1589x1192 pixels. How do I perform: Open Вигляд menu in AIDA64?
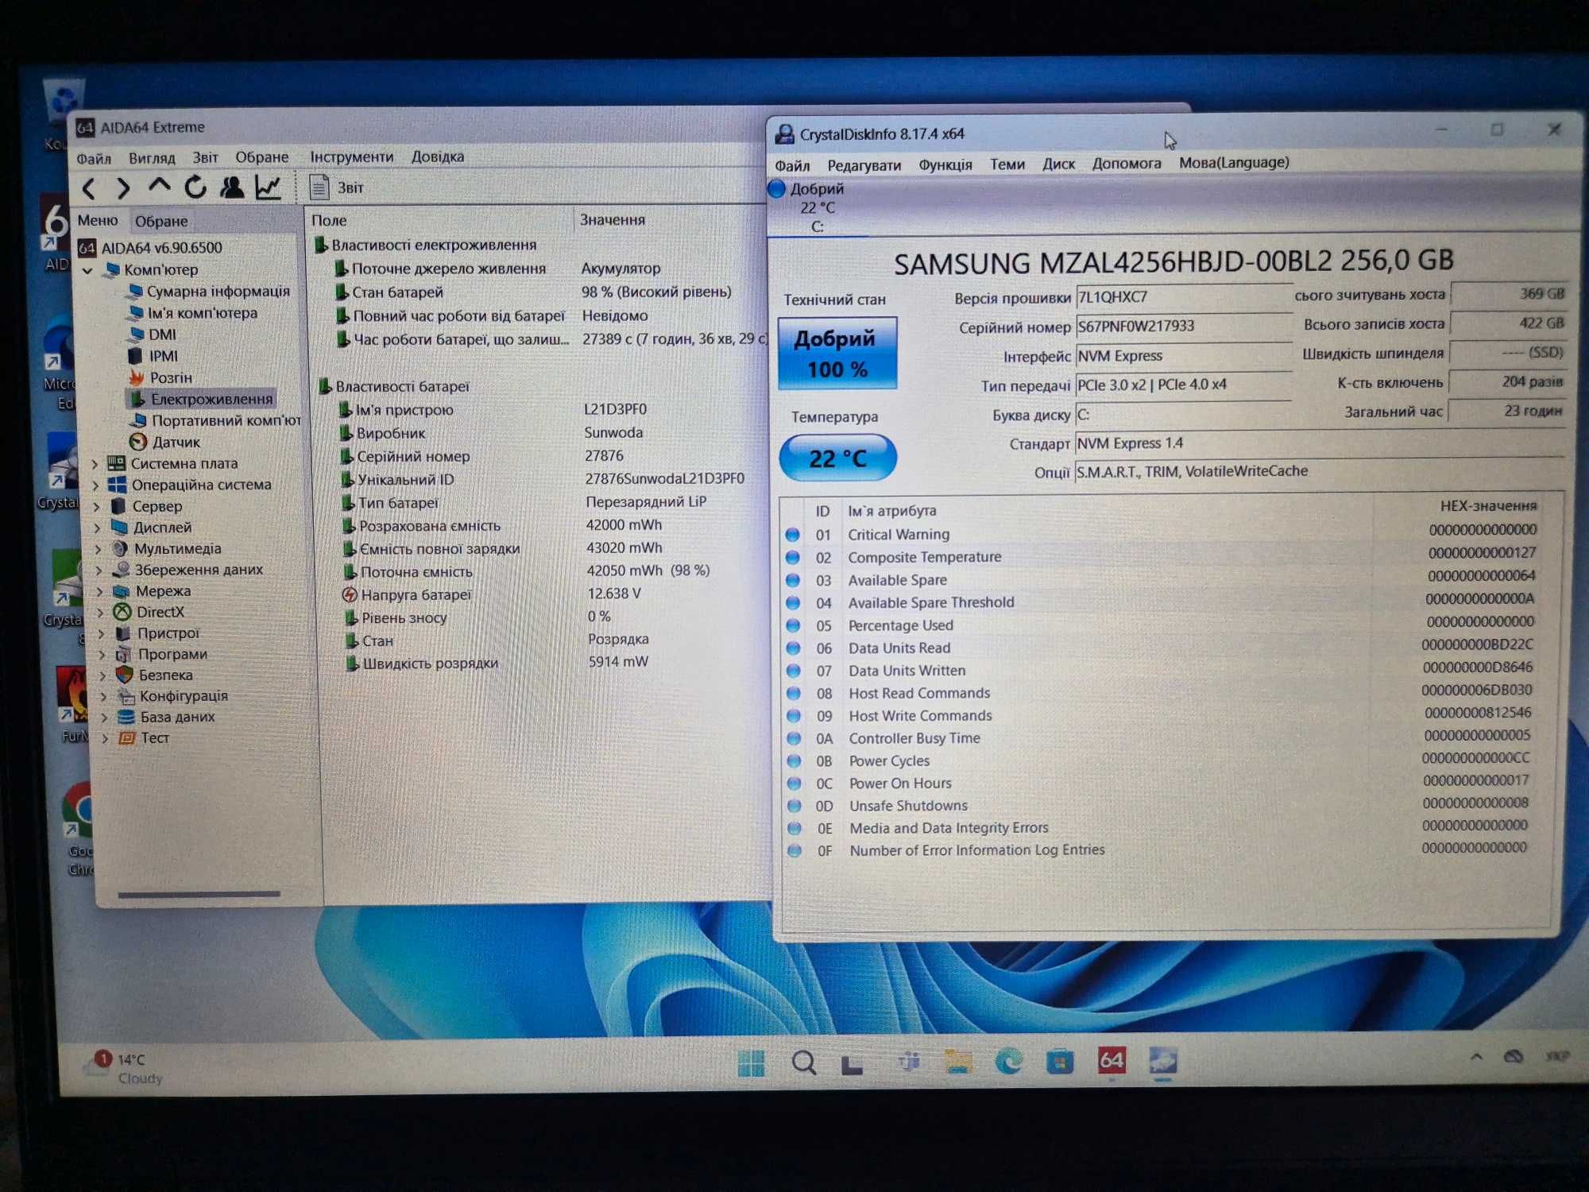(x=152, y=158)
